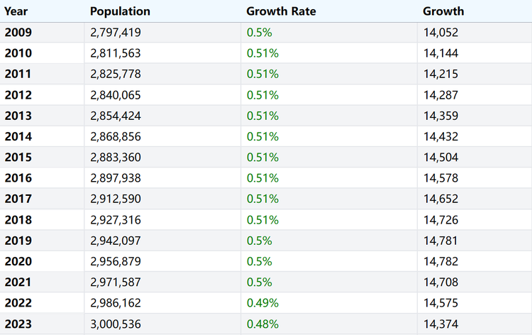Select the 2023 year cell
The height and width of the screenshot is (335, 532).
coord(18,324)
